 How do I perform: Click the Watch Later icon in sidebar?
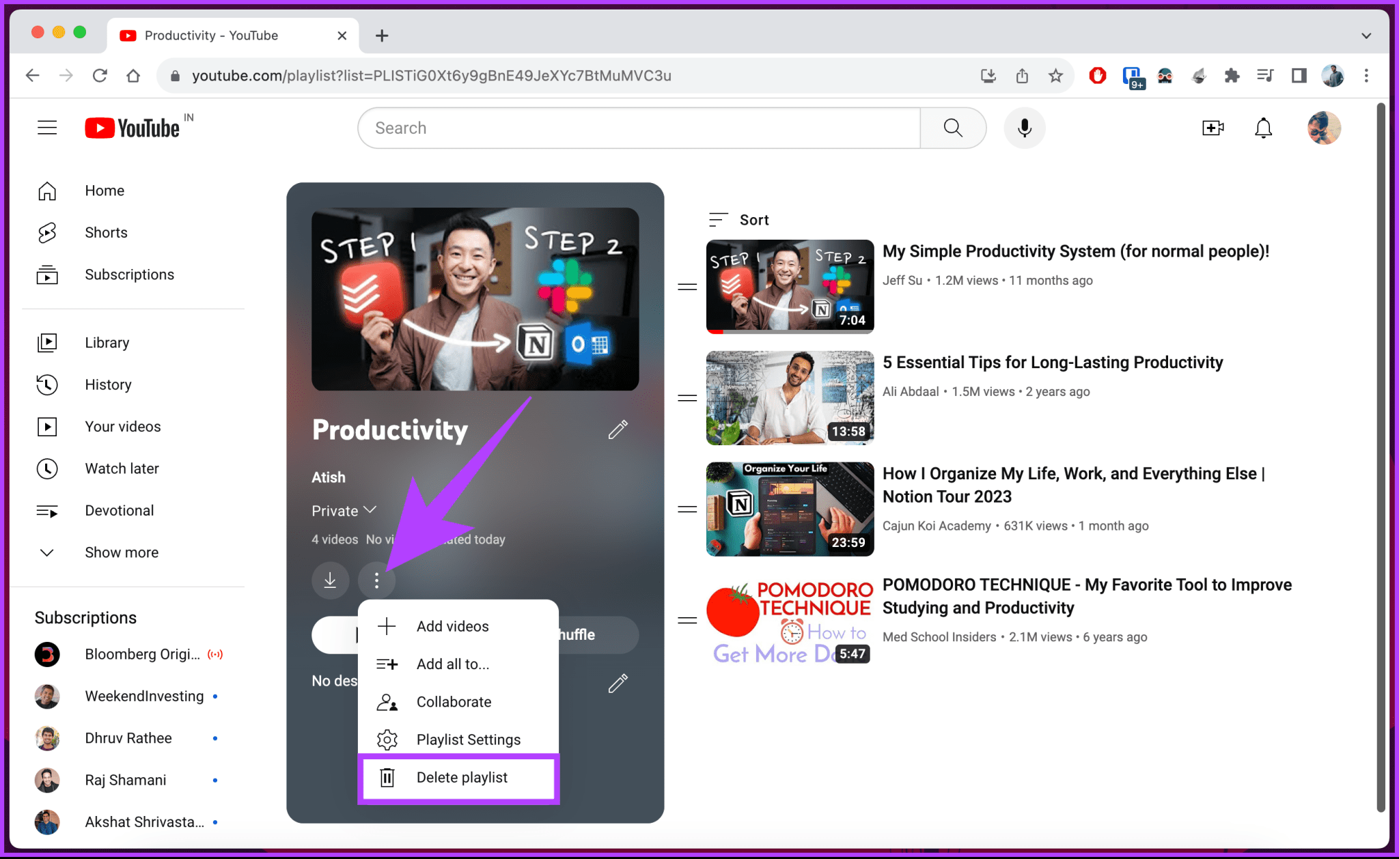click(x=47, y=468)
